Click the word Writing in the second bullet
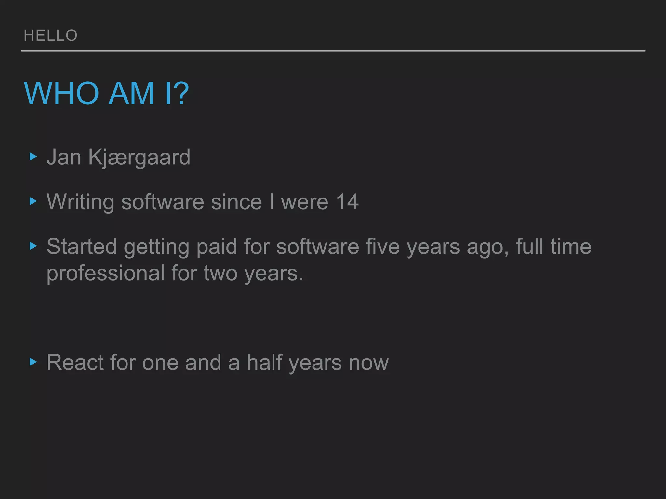The image size is (666, 499). [80, 202]
